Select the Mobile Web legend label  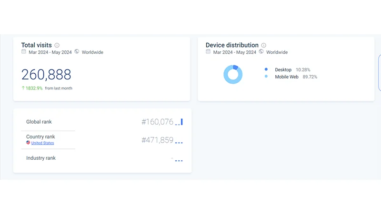pyautogui.click(x=287, y=77)
